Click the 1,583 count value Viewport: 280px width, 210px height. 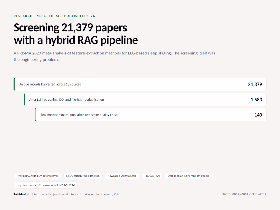[x=256, y=100]
